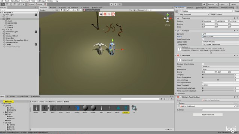Toggle pivot mode with the Center button
Screen dimensions: 239x134
tap(31, 4)
